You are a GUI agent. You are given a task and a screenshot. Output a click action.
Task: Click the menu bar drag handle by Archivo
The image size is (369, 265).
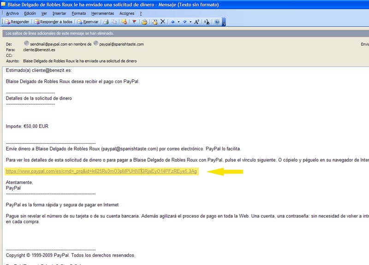point(2,13)
